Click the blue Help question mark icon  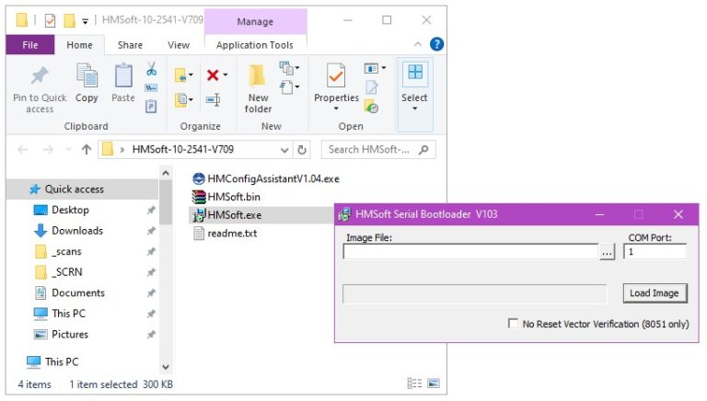tap(436, 44)
